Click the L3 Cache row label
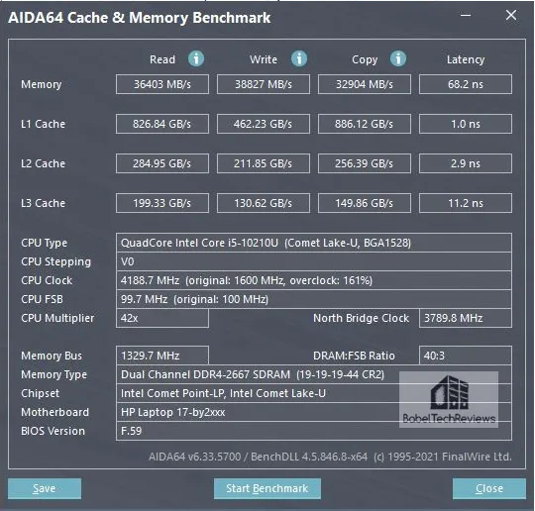 43,203
